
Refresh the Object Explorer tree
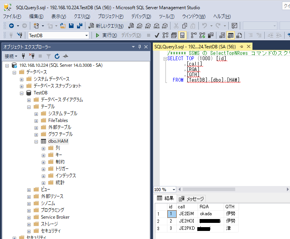click(x=57, y=56)
